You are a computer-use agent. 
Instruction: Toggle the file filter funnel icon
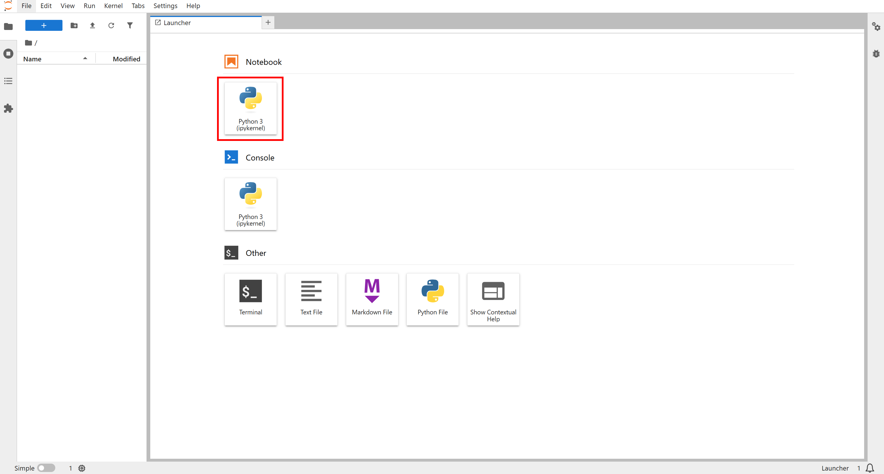[x=130, y=25]
